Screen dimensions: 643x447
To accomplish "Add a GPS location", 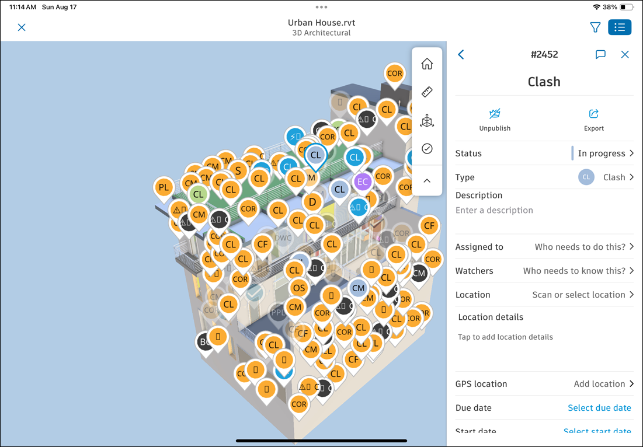I will [x=544, y=384].
